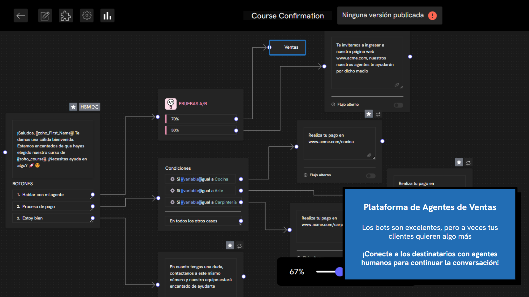Click the star icon beside HSM label
The height and width of the screenshot is (297, 529).
point(73,107)
